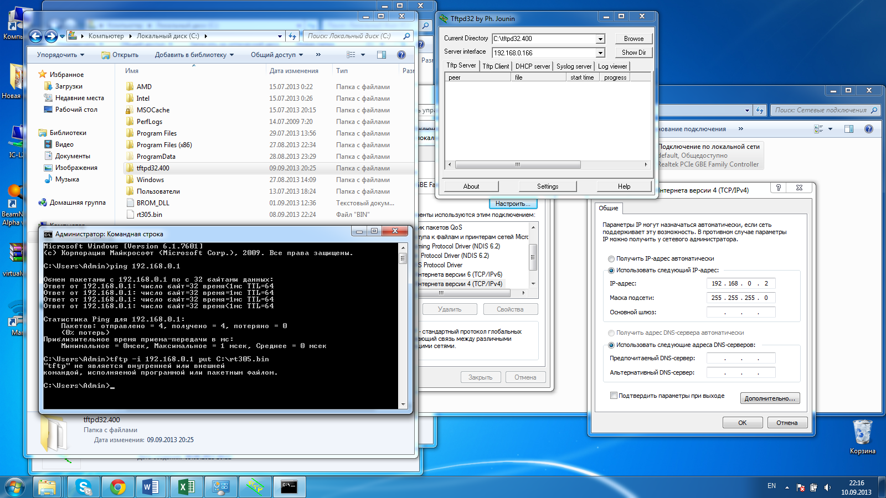
Task: Select obtain IP address automatically radio
Action: click(x=611, y=259)
